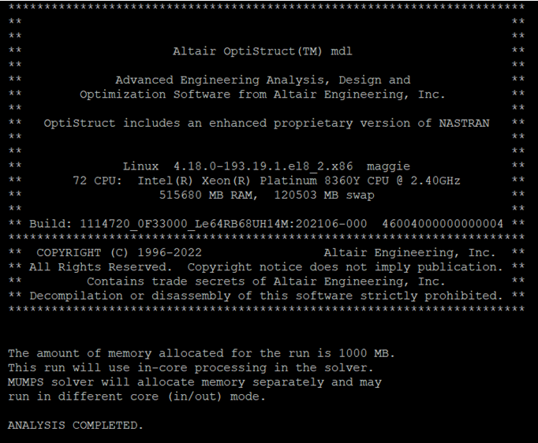Click Altair Engineering, Inc. on the copyright line
The height and width of the screenshot is (443, 538).
point(410,252)
